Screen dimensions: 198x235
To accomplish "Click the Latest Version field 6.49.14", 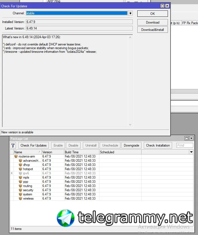I will coord(79,28).
